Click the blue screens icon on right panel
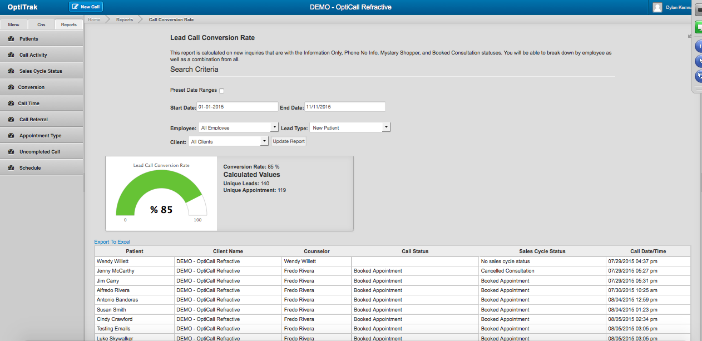 point(699,77)
